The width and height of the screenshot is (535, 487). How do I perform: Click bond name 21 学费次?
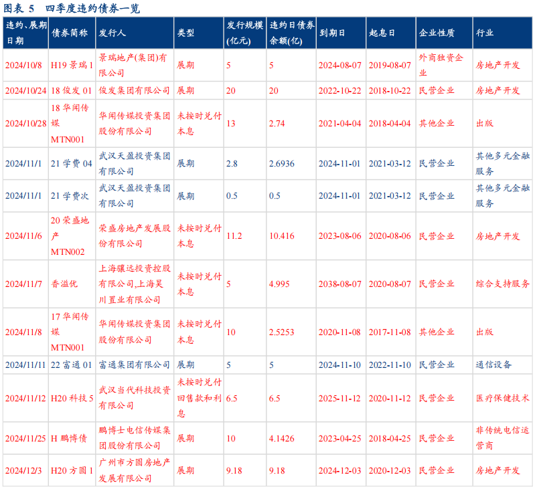click(70, 196)
